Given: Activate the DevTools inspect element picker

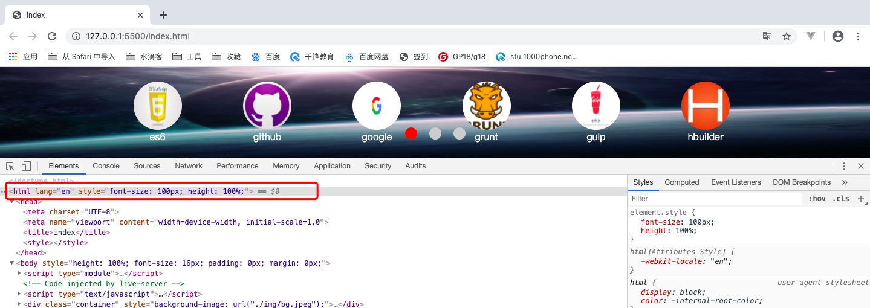Looking at the screenshot, I should [10, 166].
